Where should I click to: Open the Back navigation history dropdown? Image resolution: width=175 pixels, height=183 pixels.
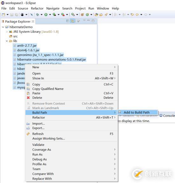tap(141, 15)
